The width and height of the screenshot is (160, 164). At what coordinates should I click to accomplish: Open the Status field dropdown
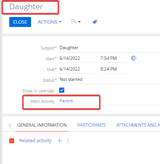(109, 80)
